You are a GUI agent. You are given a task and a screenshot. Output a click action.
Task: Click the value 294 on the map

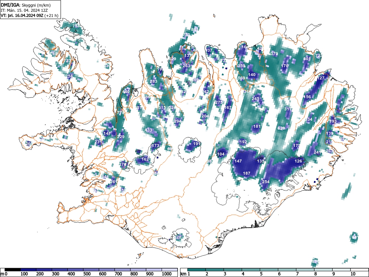point(178,121)
